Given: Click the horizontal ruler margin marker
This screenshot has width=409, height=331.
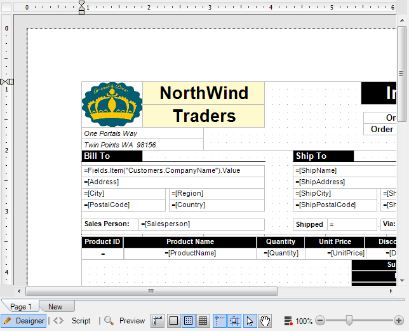Looking at the screenshot, I should (82, 7).
